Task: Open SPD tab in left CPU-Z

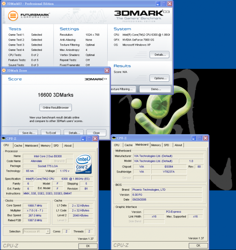Action: pyautogui.click(x=56, y=146)
